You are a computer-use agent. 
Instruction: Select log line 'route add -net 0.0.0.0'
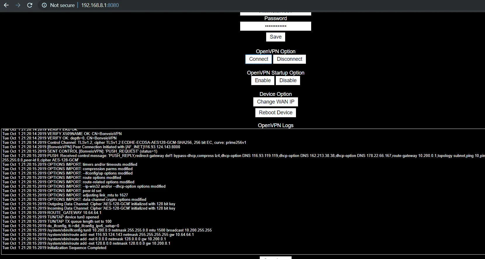[x=84, y=239]
